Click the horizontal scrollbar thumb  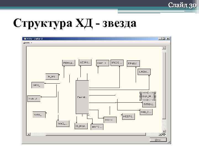click(x=96, y=134)
